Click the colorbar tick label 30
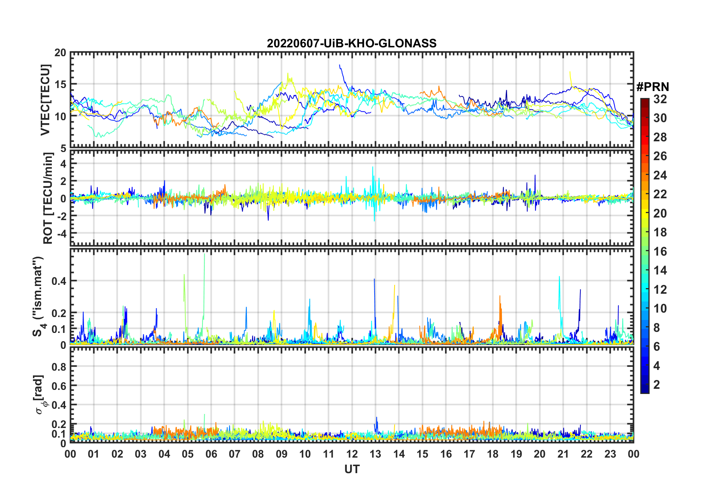704x492 pixels. click(660, 118)
